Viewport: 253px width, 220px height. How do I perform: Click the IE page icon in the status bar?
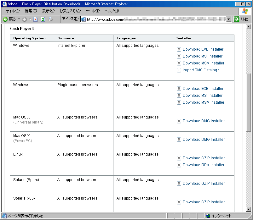[x=4, y=216]
